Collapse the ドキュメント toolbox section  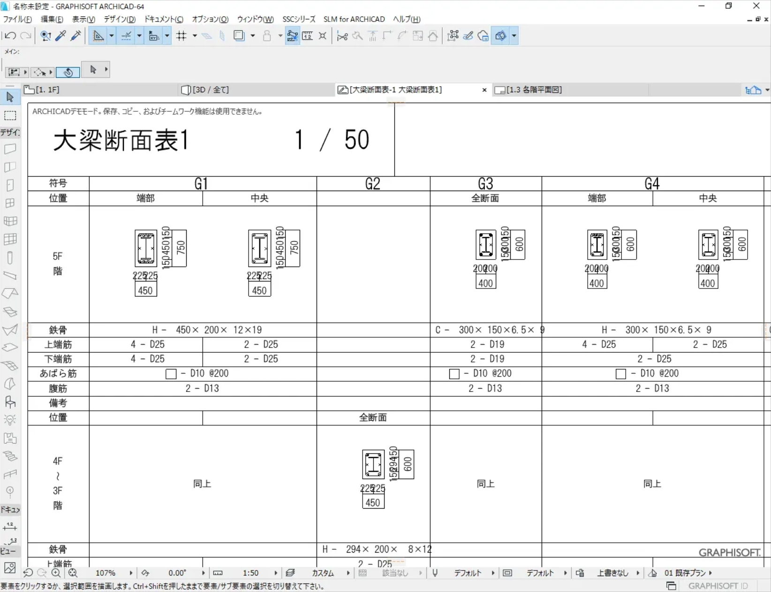[x=10, y=510]
